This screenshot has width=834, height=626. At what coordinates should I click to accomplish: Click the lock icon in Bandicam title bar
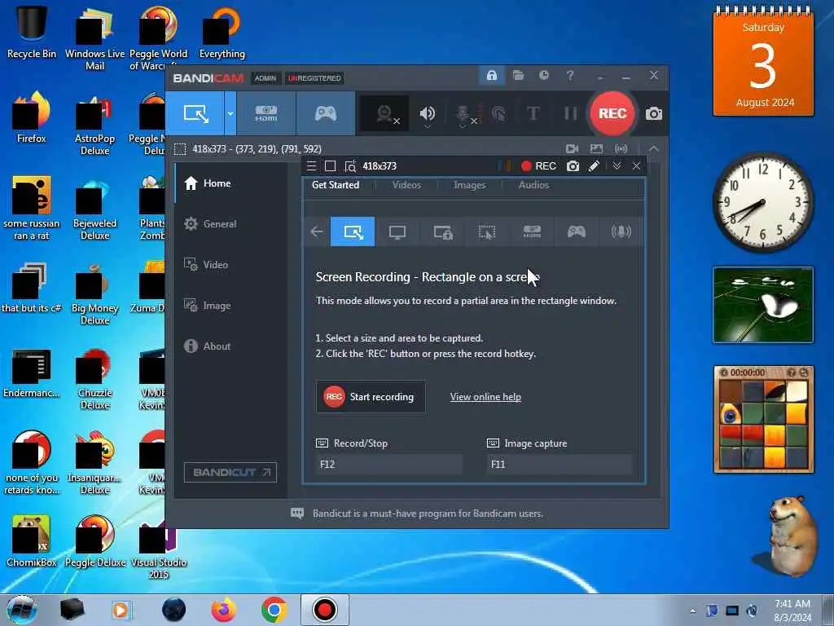491,75
